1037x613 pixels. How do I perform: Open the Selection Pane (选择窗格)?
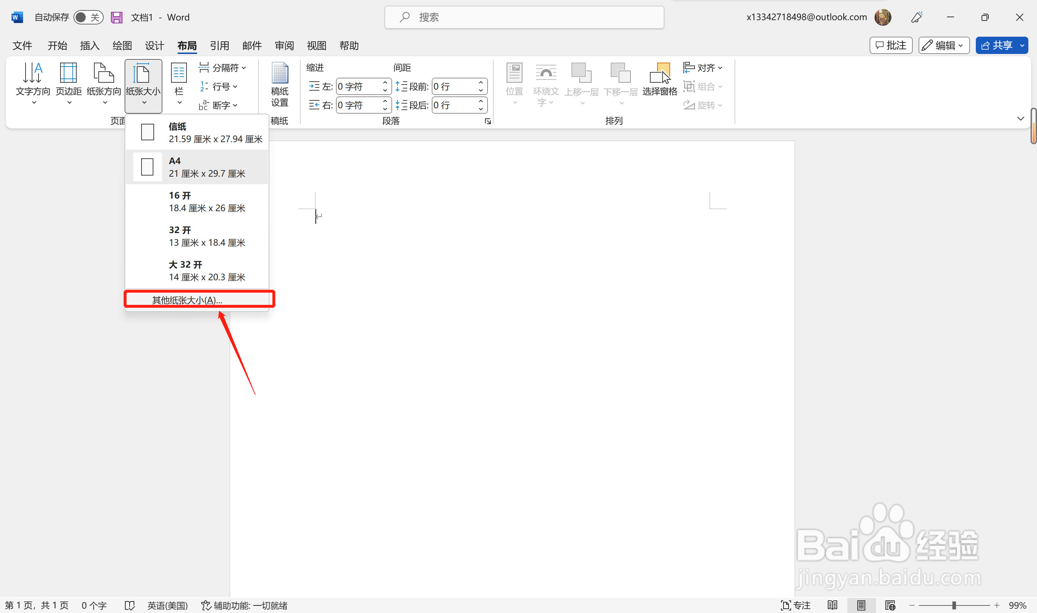pyautogui.click(x=660, y=80)
